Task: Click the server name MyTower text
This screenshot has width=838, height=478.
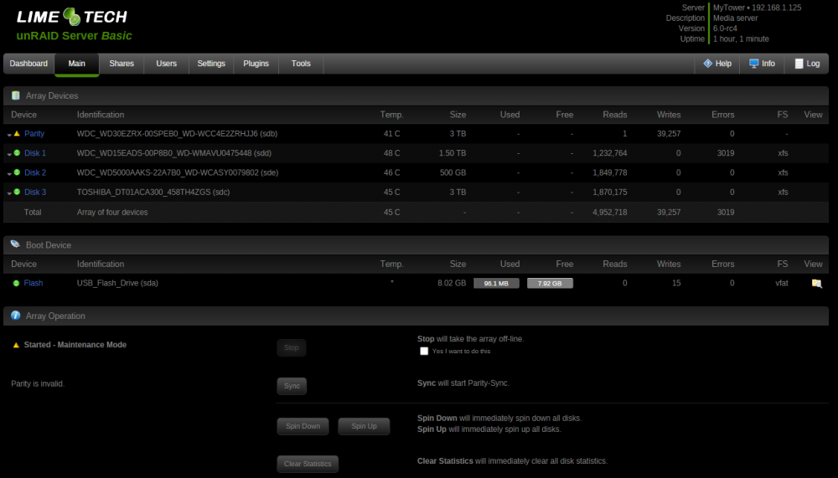Action: pos(729,8)
